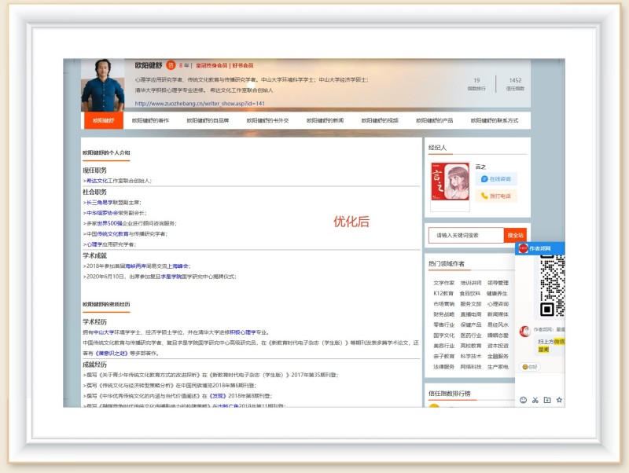Click the 言之 agent avatar thumbnail
Viewport: 629px width, 473px height.
coord(450,187)
